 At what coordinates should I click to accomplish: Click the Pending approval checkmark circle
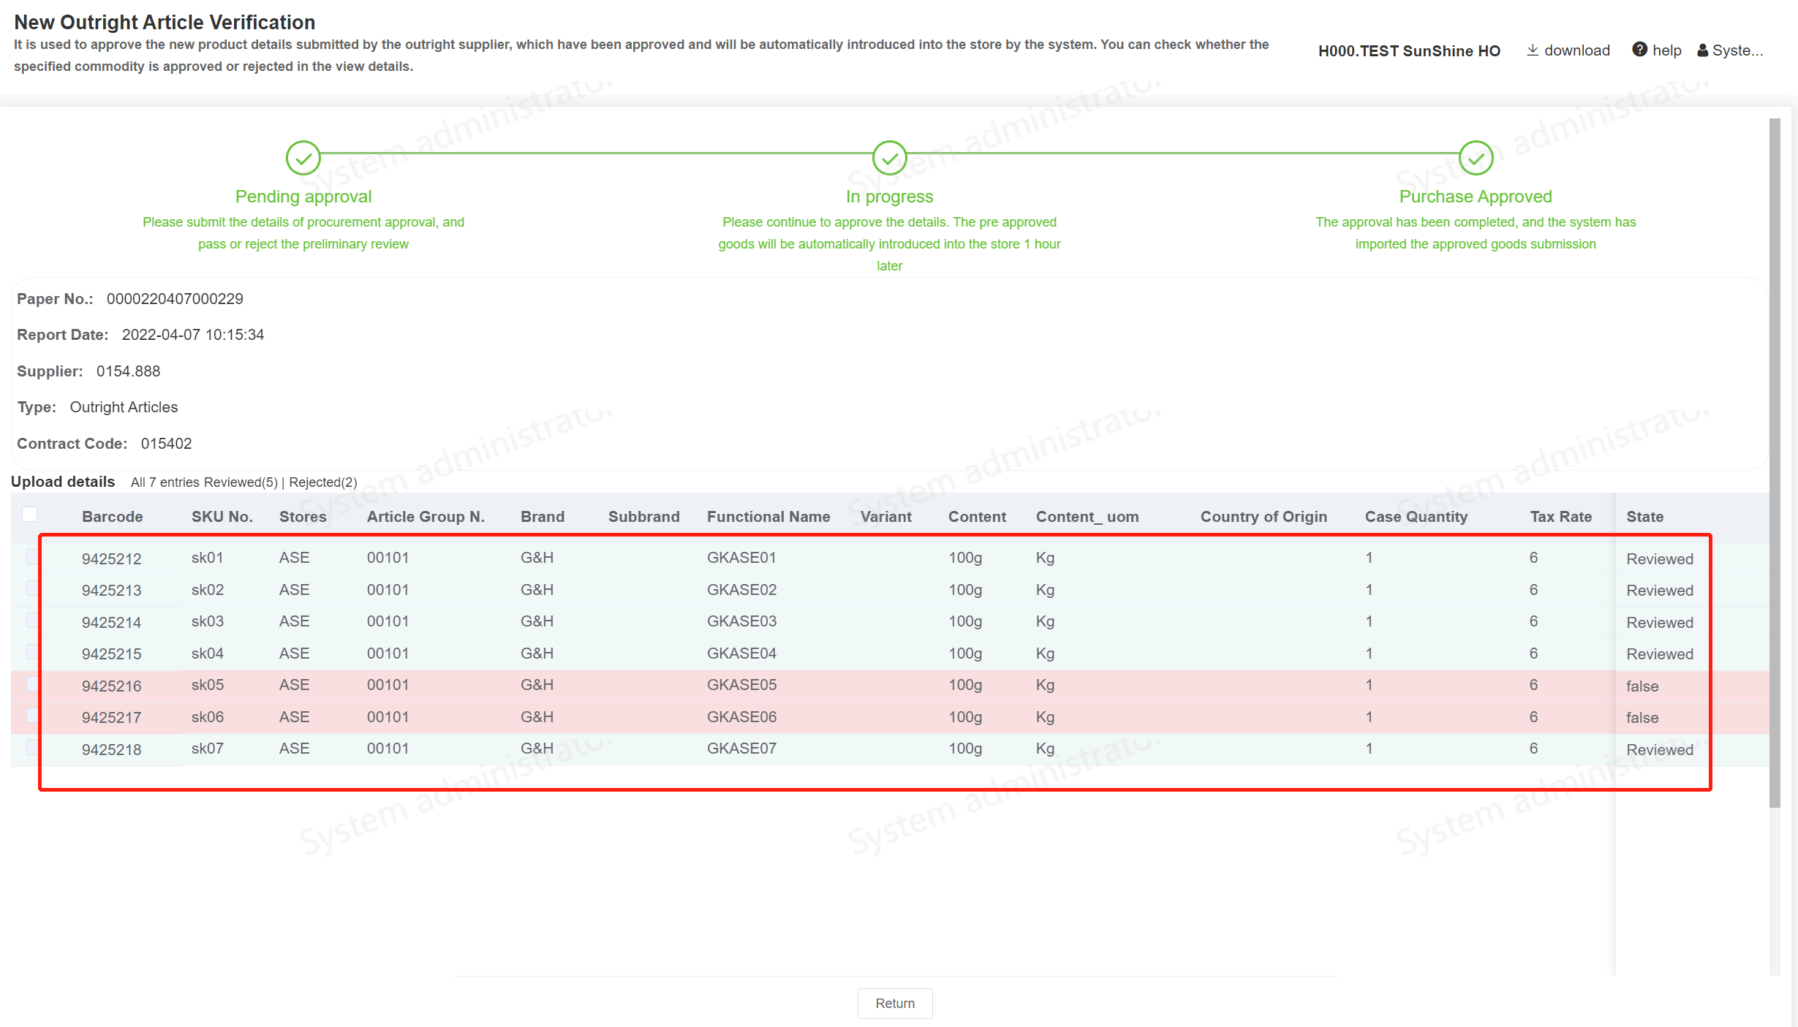click(x=303, y=158)
